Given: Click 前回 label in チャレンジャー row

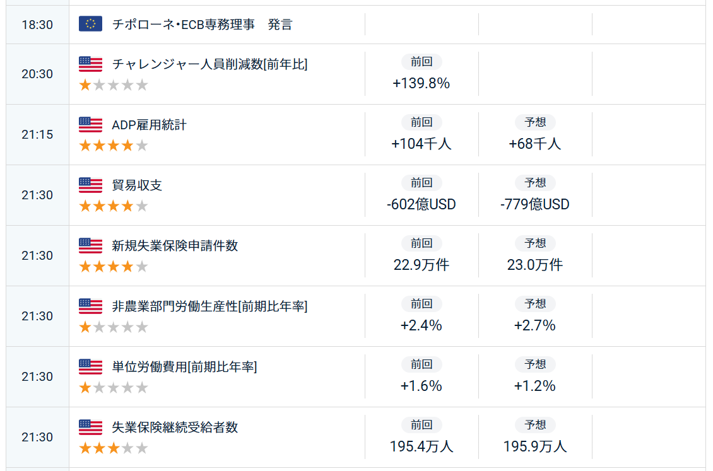Looking at the screenshot, I should pyautogui.click(x=421, y=62).
